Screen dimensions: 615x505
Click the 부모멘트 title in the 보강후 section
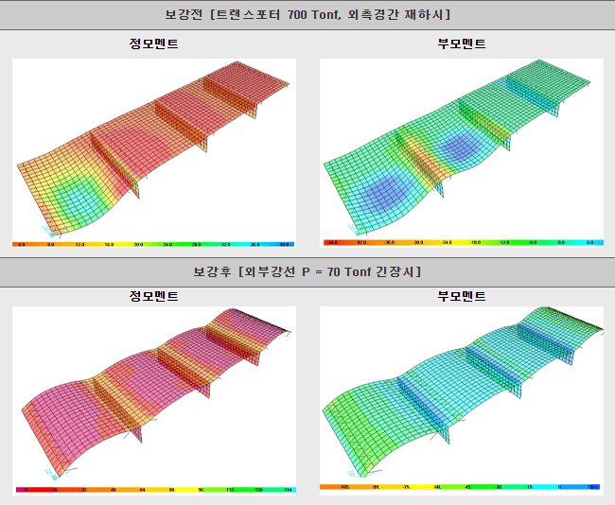click(462, 296)
